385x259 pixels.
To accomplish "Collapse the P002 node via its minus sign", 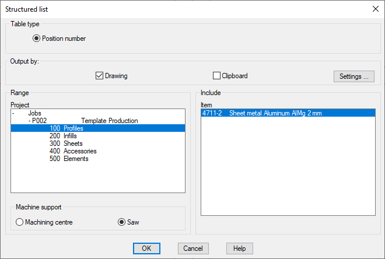I will 30,121.
